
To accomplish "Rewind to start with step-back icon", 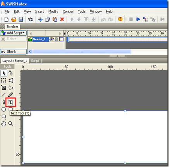I will pyautogui.click(x=162, y=19).
